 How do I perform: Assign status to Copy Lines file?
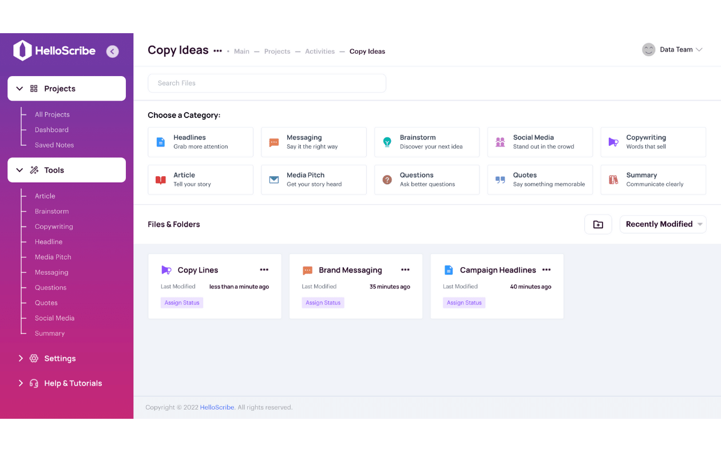click(182, 302)
